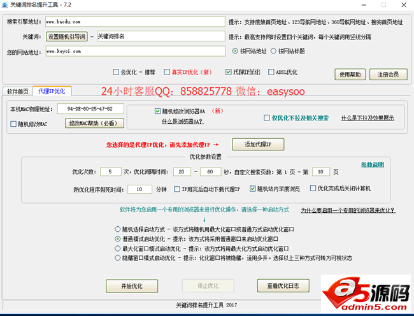Click the 开始优化 button
414x316 pixels.
pos(132,286)
